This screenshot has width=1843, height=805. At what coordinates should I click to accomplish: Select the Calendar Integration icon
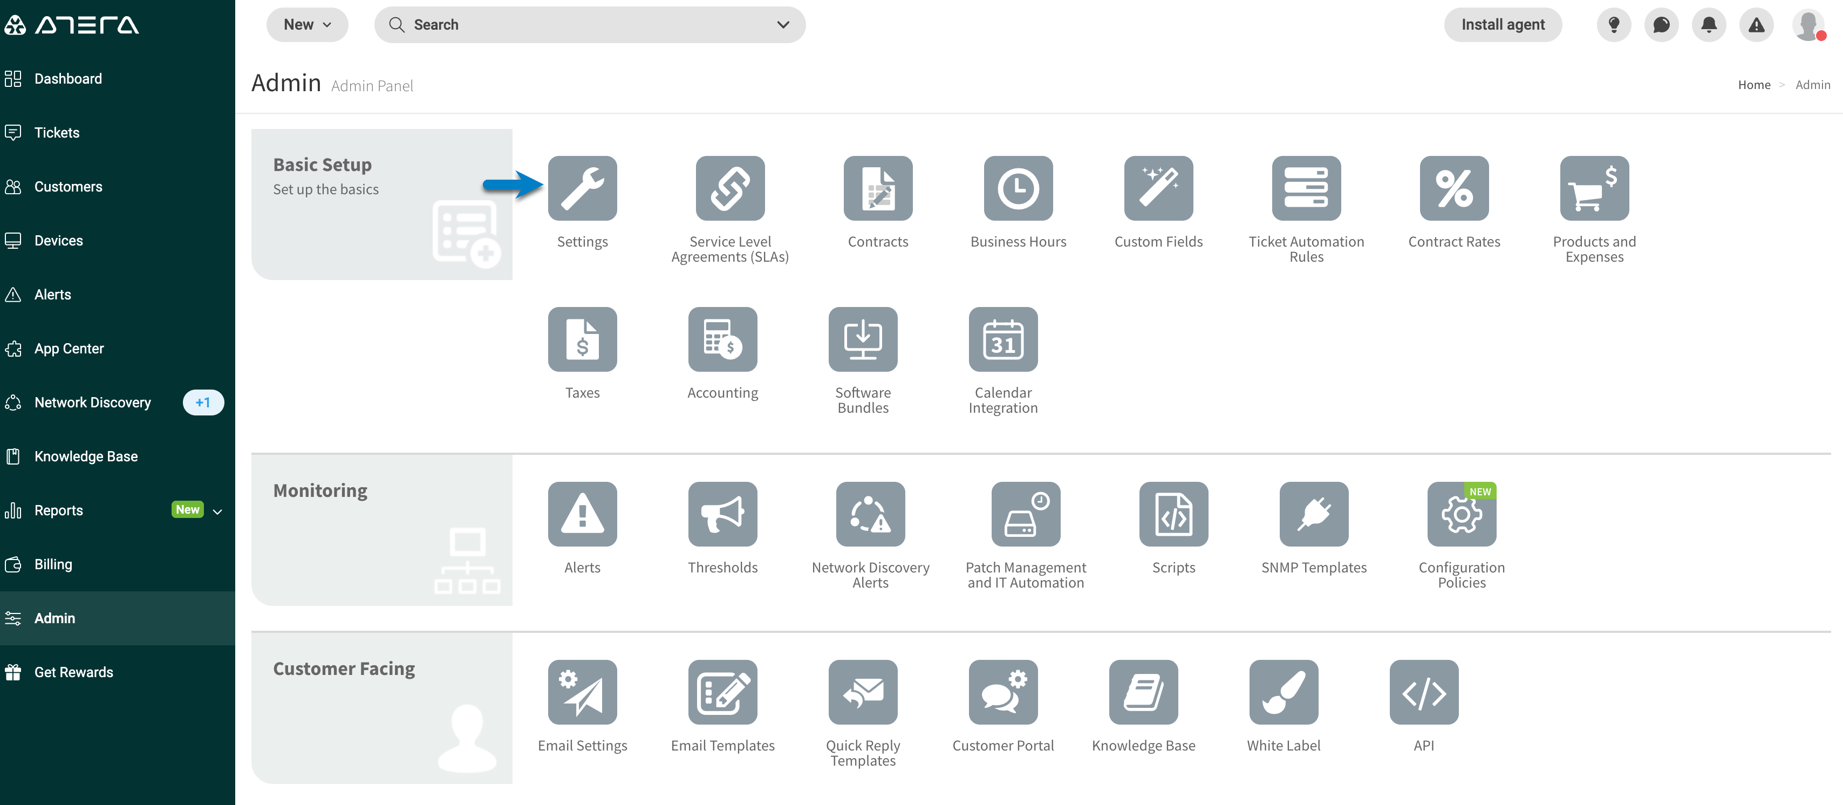1002,339
